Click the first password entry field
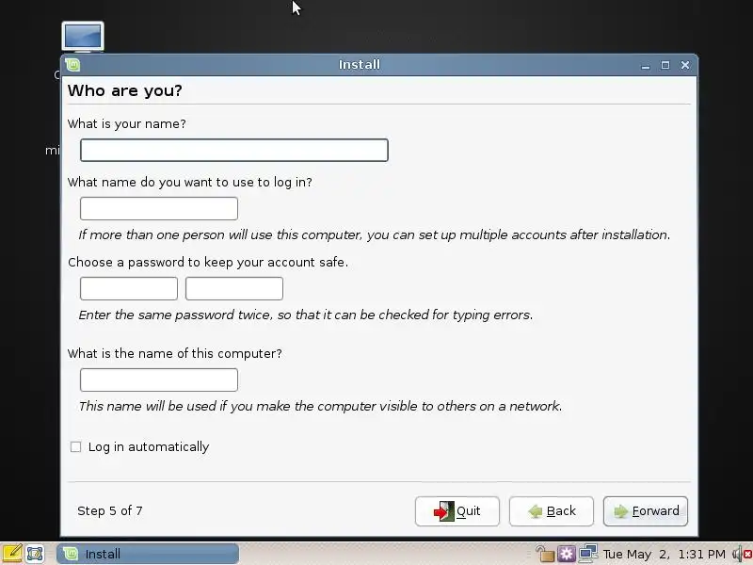The image size is (753, 565). click(x=129, y=288)
